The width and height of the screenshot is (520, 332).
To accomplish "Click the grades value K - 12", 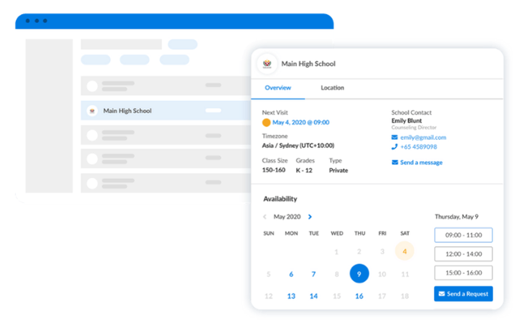I will (304, 170).
